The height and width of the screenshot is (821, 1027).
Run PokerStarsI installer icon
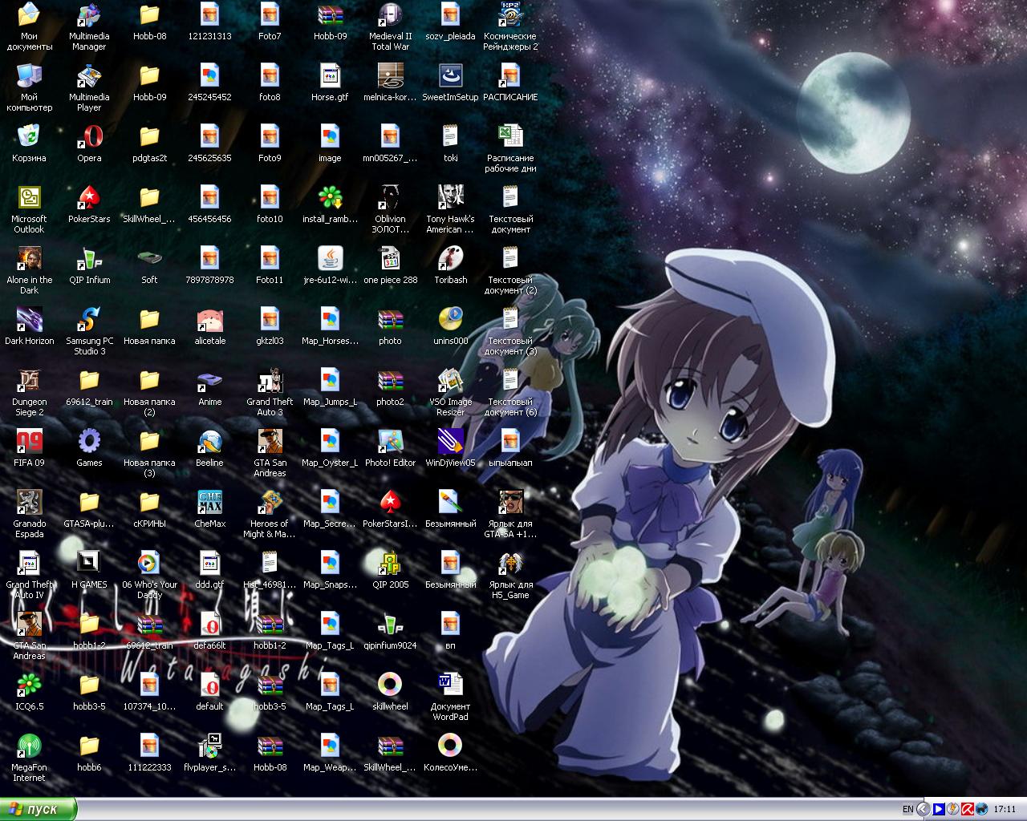tap(390, 502)
